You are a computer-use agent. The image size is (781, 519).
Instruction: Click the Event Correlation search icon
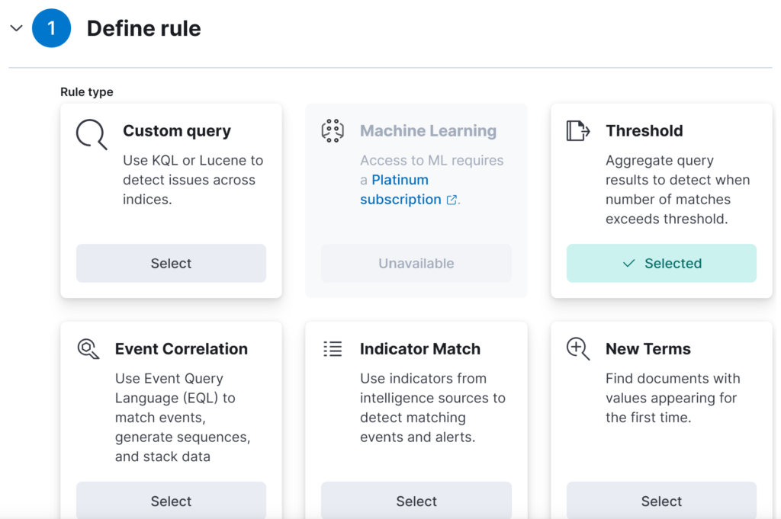pos(88,349)
